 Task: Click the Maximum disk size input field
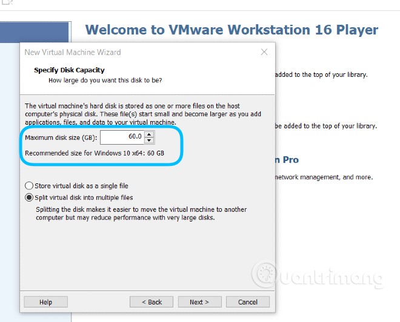[x=122, y=137]
